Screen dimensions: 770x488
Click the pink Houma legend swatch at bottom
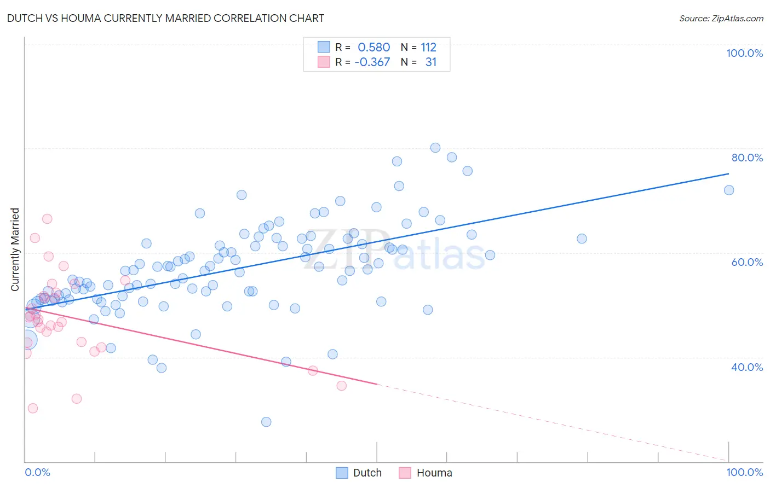(405, 473)
